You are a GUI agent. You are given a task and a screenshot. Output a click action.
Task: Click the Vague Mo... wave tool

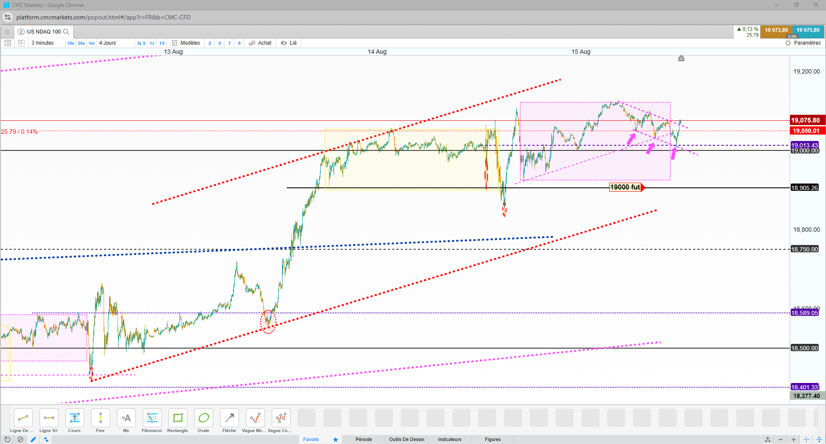click(x=255, y=421)
